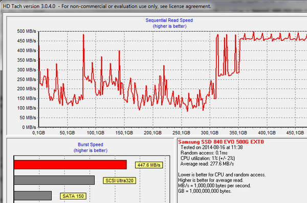
Task: Click the '150 MB/s' y-axis label
Action: (27, 98)
